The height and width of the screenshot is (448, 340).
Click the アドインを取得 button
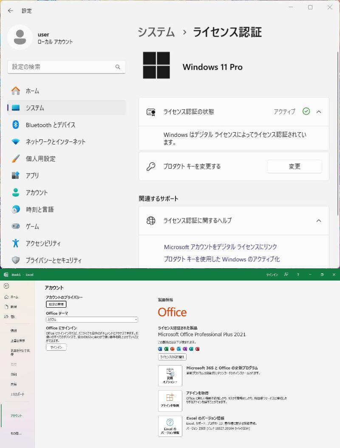pyautogui.click(x=170, y=401)
